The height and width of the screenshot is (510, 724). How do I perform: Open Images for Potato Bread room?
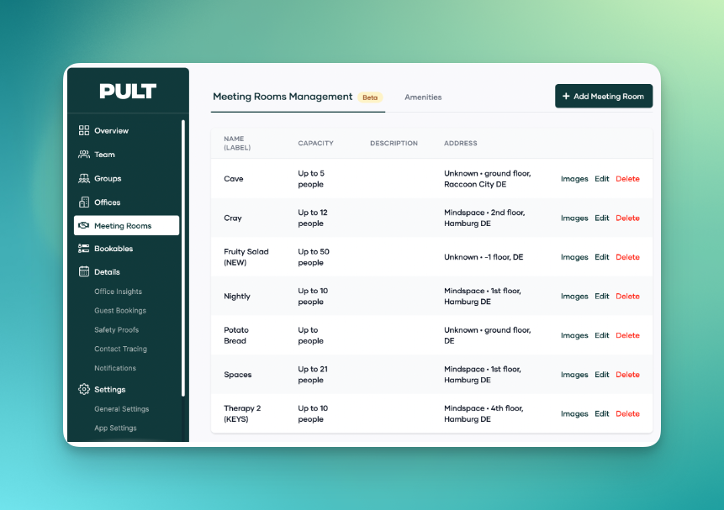pos(574,335)
